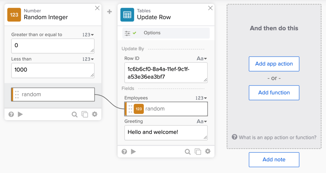
Task: Open settings gear on Random Integer card
Action: pyautogui.click(x=95, y=114)
